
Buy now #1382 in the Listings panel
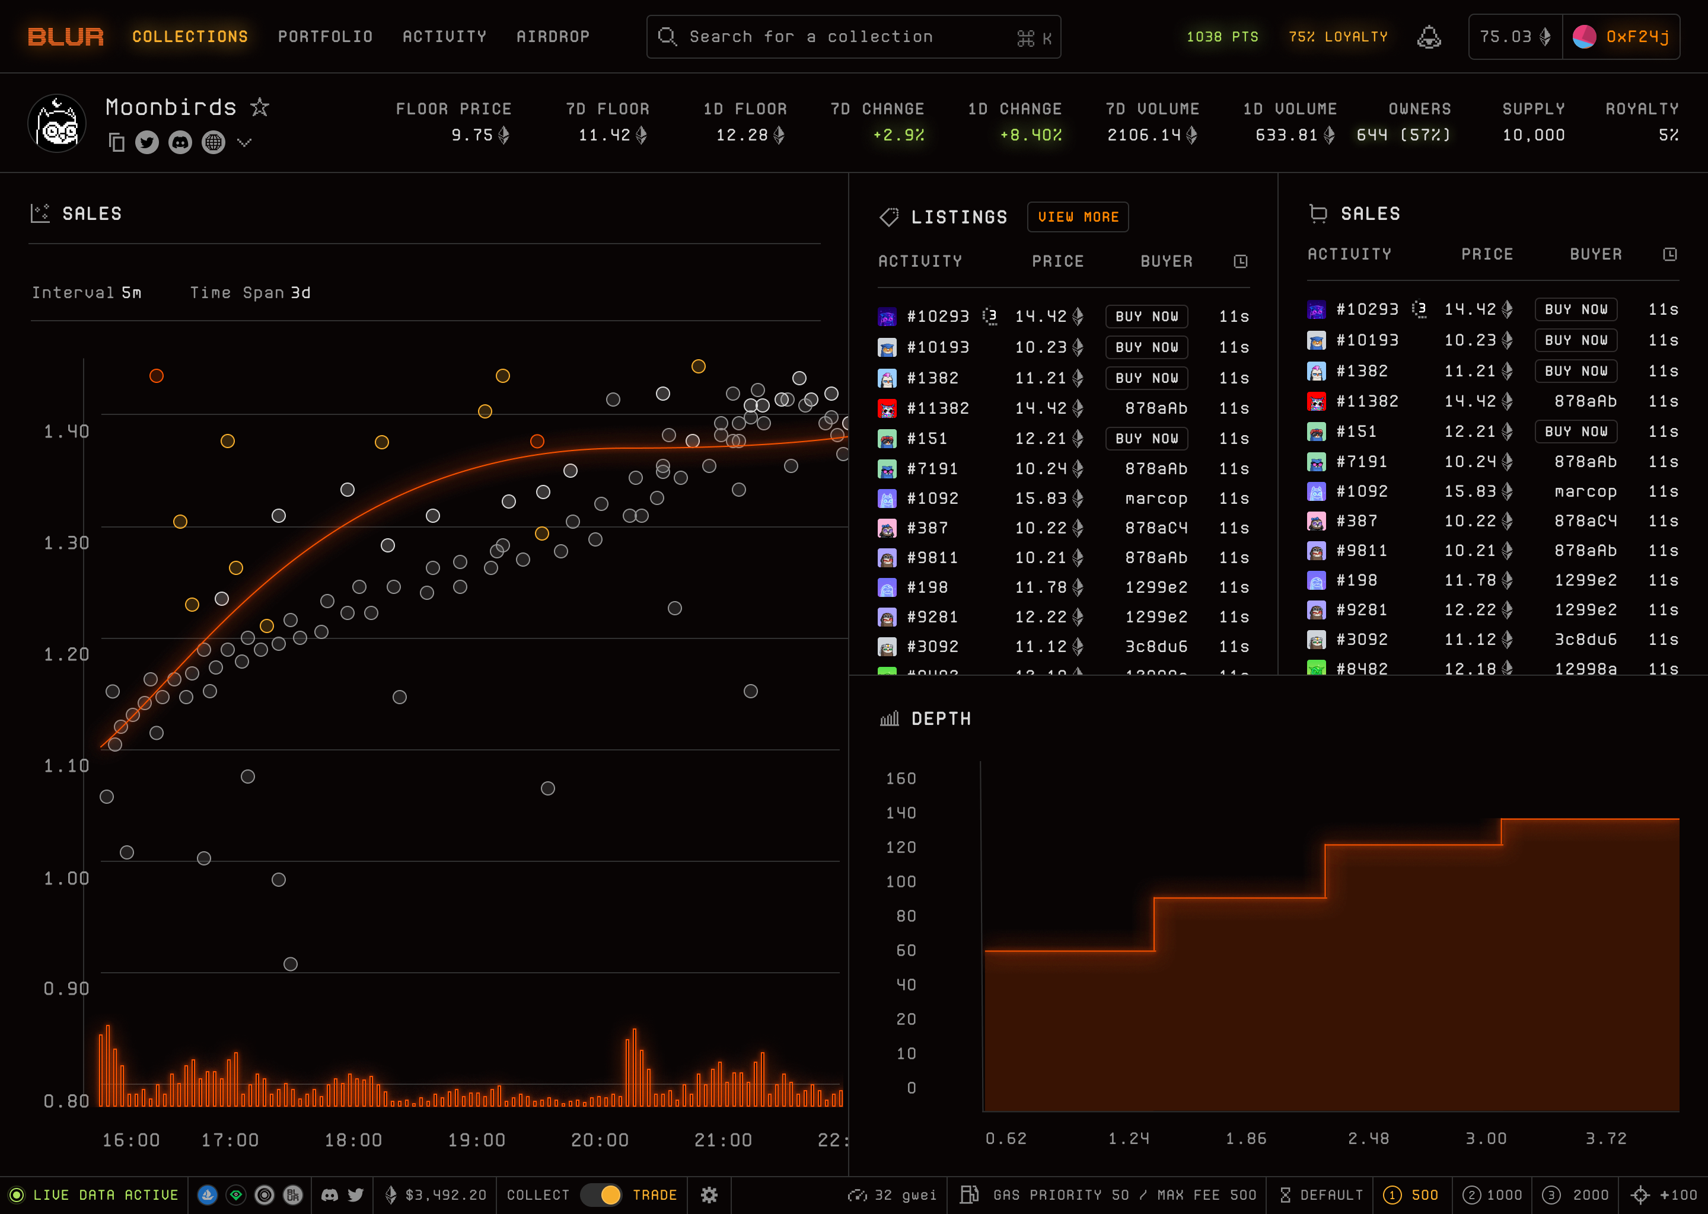point(1146,378)
